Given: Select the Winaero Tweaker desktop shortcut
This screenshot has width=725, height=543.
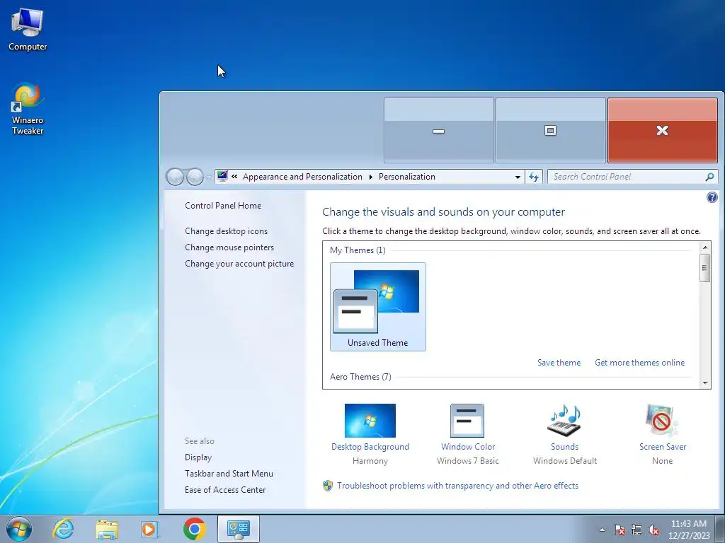Looking at the screenshot, I should [28, 108].
